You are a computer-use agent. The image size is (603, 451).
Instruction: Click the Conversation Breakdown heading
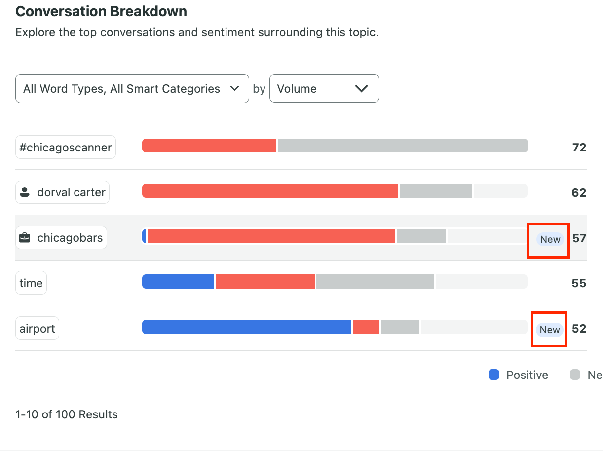(101, 11)
